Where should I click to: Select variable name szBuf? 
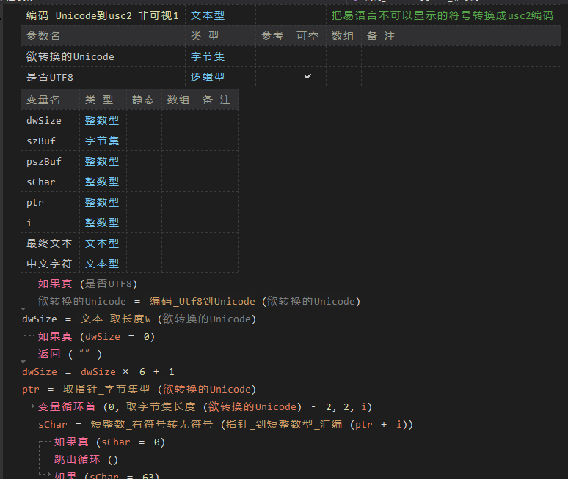pos(41,141)
